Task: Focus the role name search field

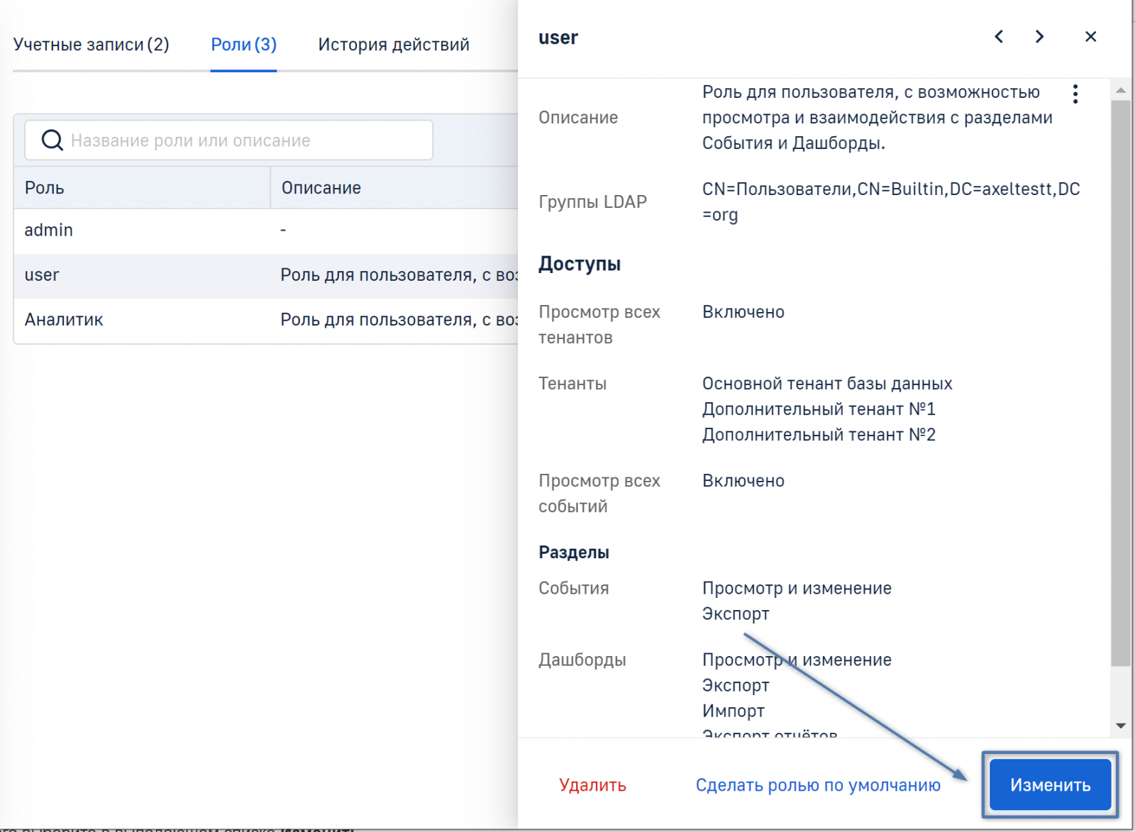Action: [x=241, y=140]
